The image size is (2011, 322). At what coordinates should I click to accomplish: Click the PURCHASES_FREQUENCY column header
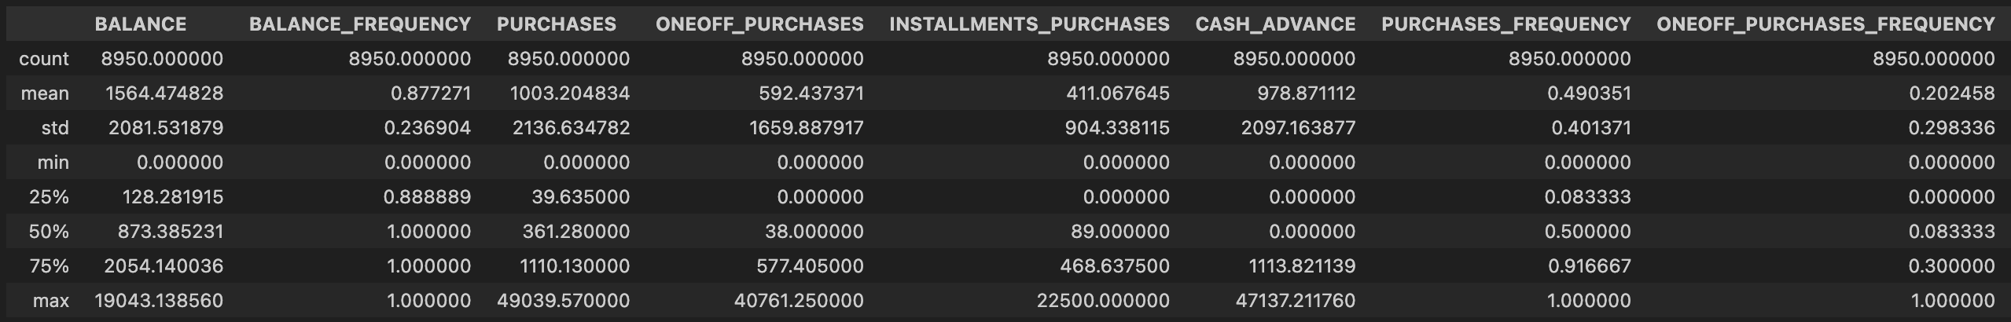[1506, 24]
